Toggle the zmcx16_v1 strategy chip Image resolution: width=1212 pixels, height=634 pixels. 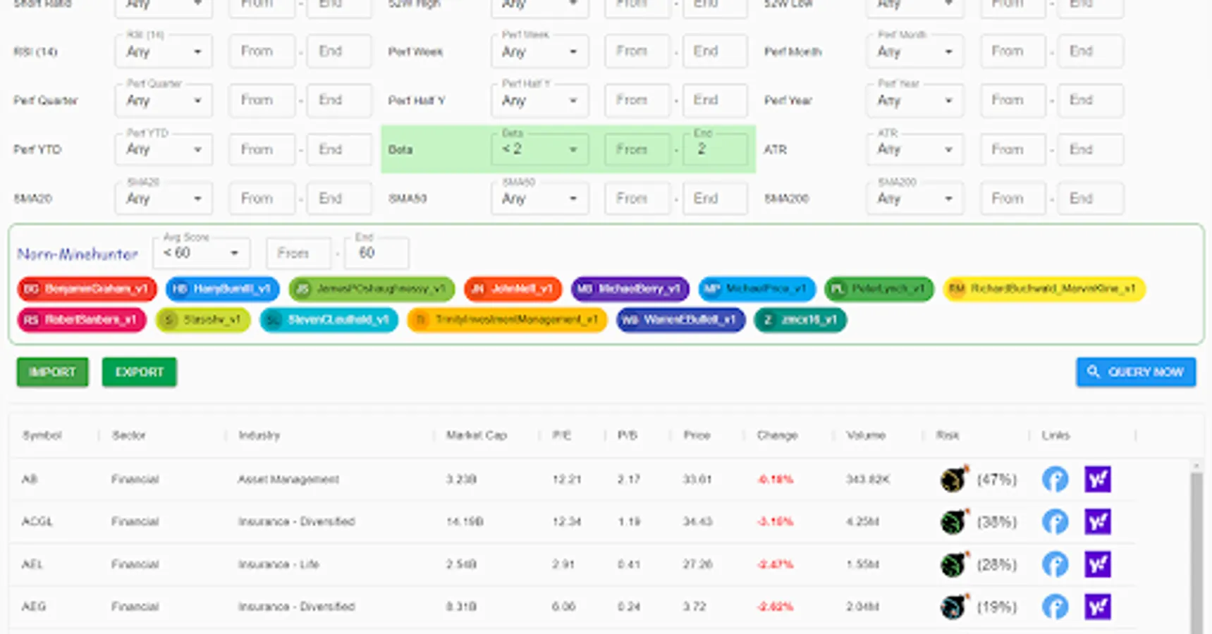pyautogui.click(x=800, y=320)
